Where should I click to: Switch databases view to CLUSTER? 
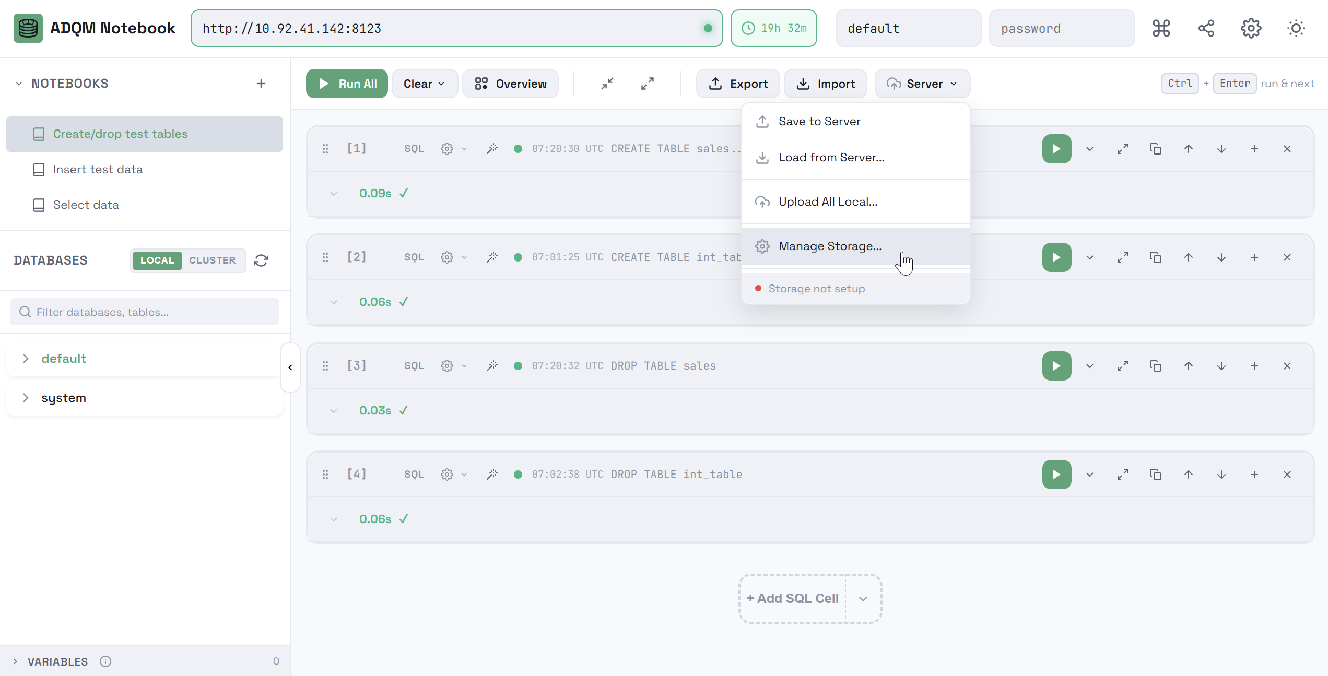pos(212,260)
